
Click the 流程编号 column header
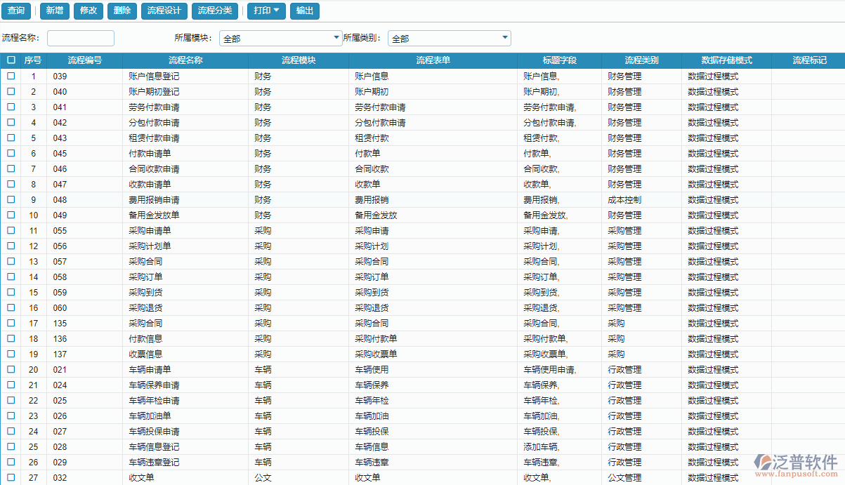[x=86, y=60]
